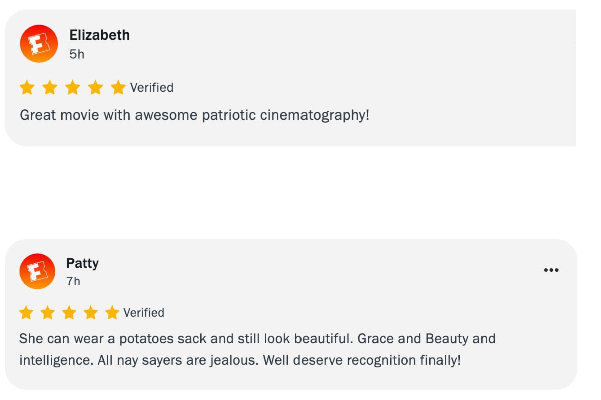Viewport: 601px width, 400px height.
Task: Click the 7h timestamp on Patty's review
Action: [x=73, y=281]
